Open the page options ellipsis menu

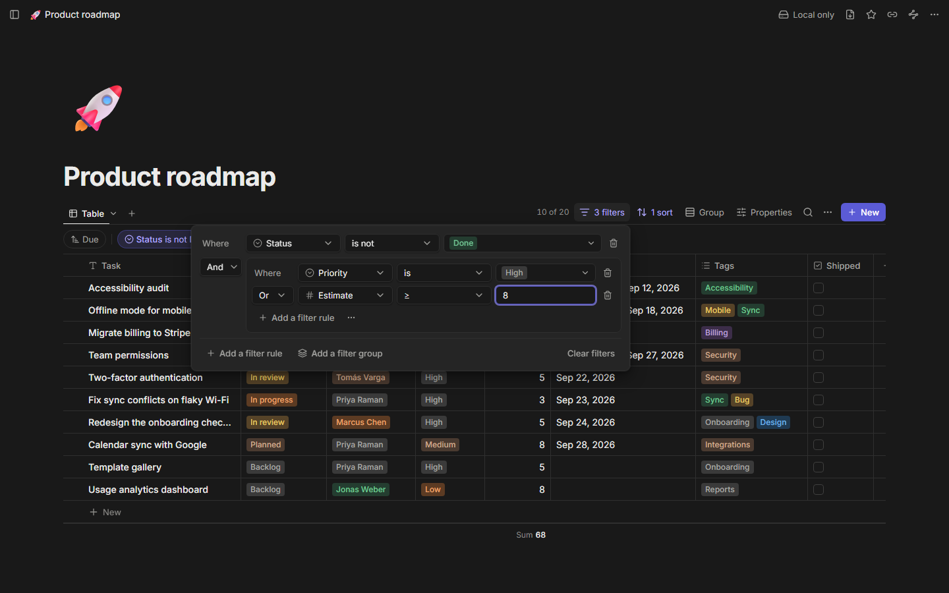[x=935, y=14]
